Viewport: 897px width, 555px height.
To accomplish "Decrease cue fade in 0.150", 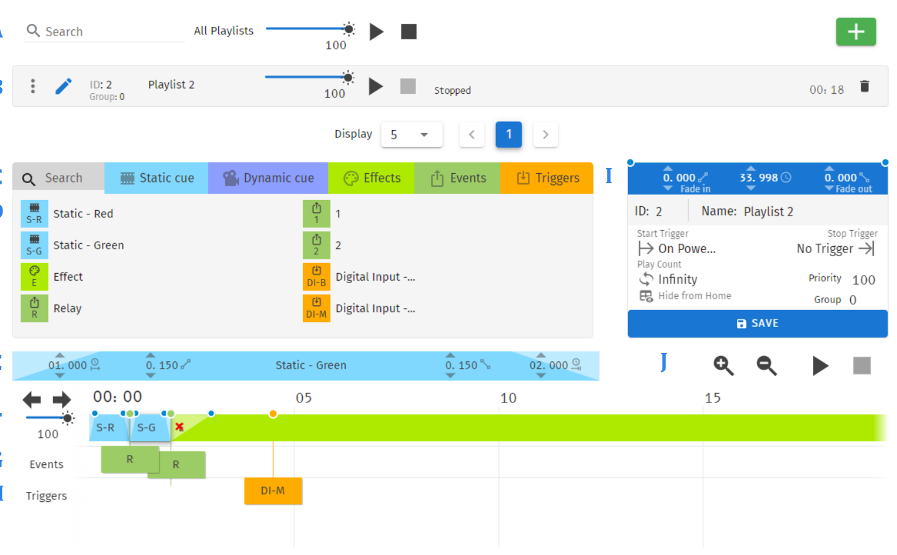I will tap(150, 376).
